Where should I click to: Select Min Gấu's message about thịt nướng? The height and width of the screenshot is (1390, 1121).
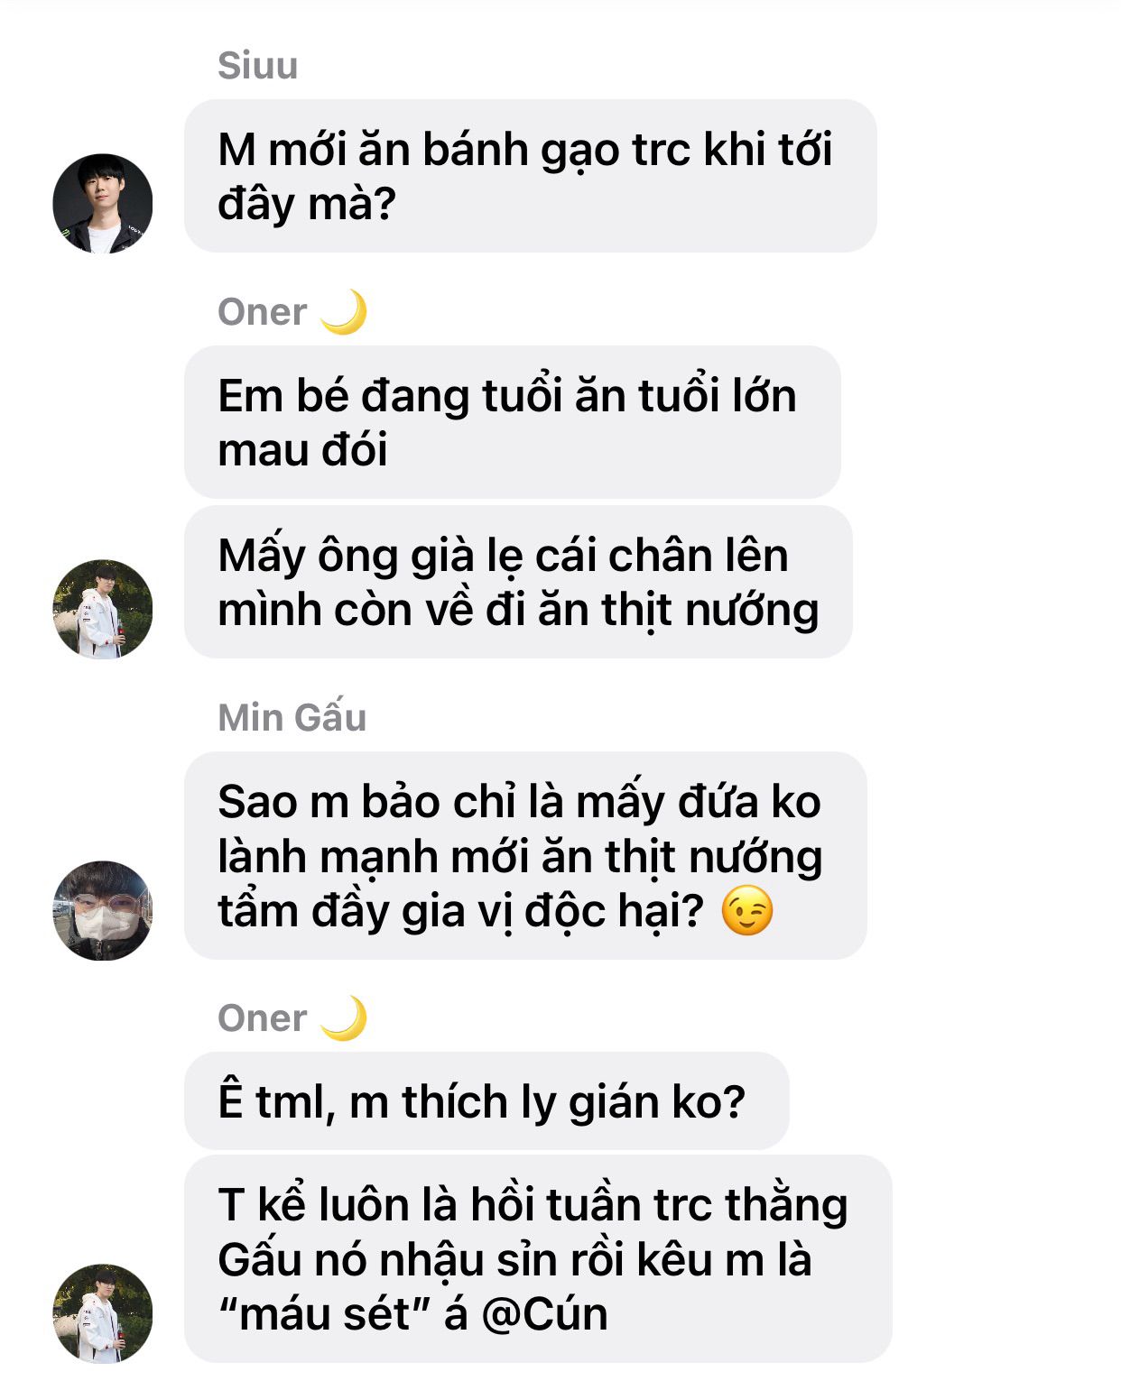525,855
